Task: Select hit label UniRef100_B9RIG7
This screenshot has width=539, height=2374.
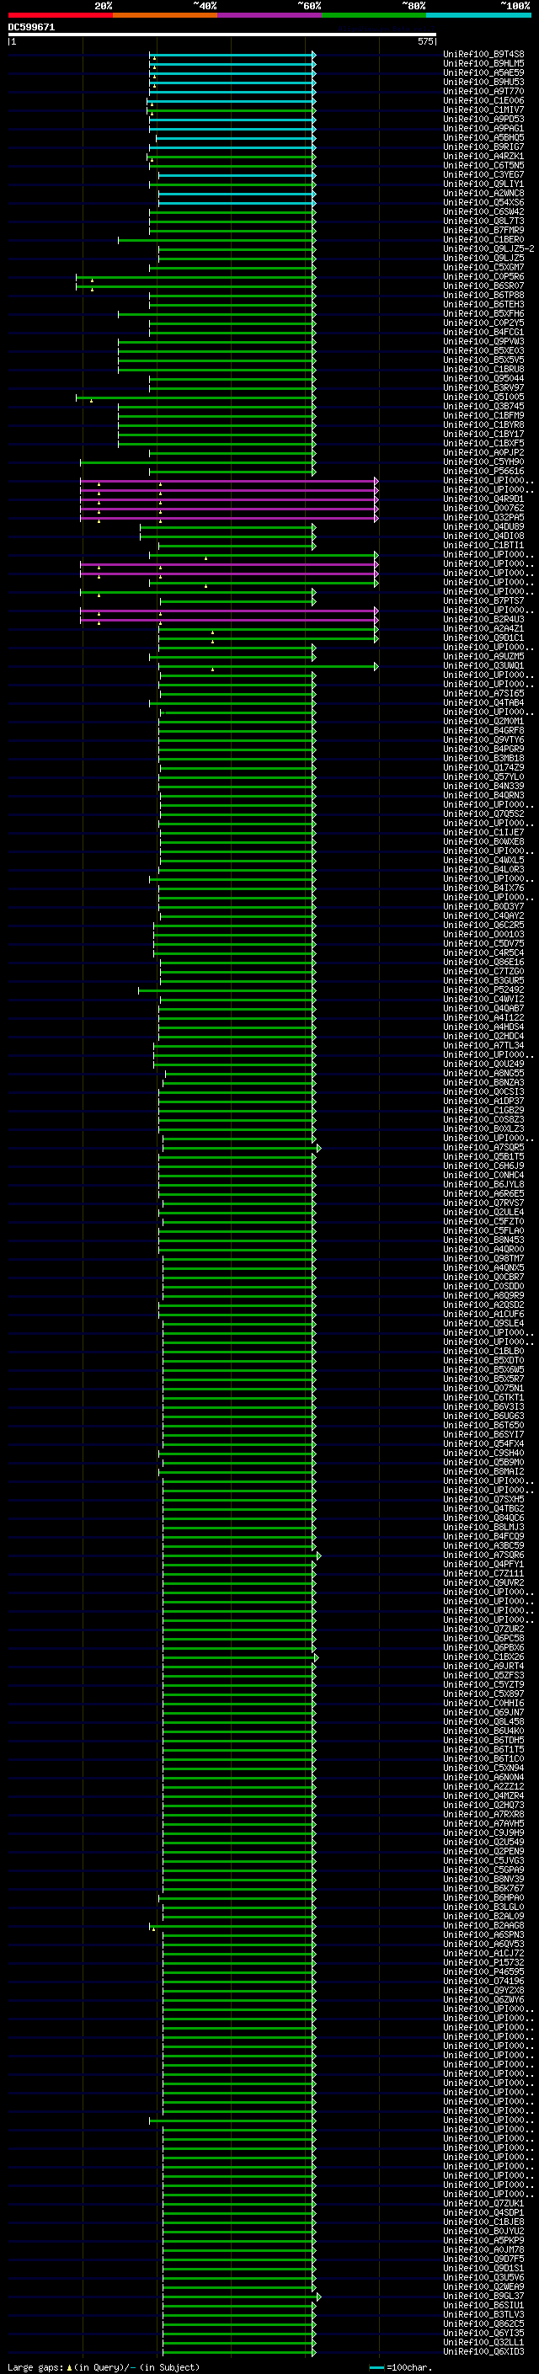Action: point(483,147)
